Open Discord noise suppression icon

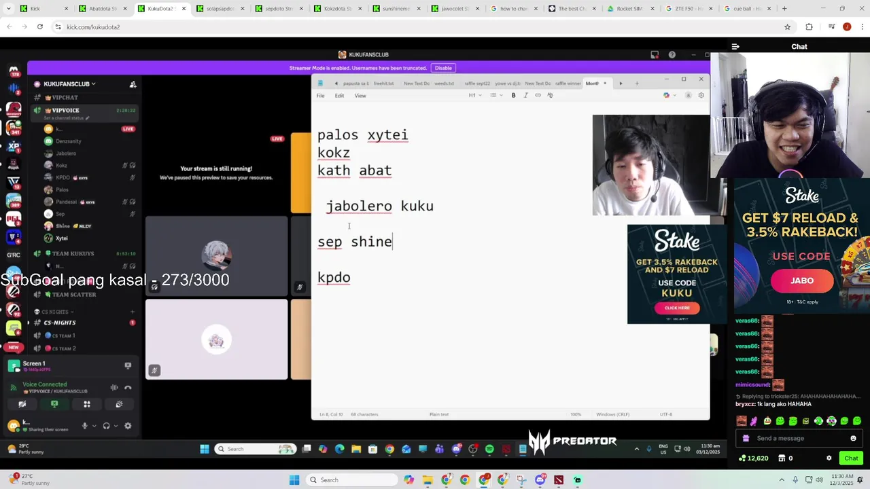click(x=114, y=388)
